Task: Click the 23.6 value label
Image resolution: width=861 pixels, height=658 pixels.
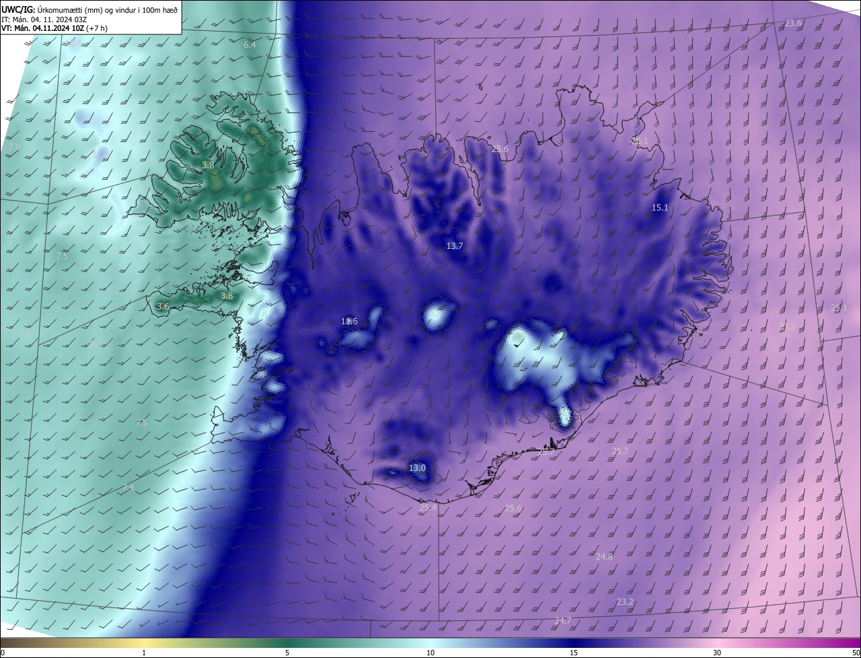Action: click(x=793, y=23)
